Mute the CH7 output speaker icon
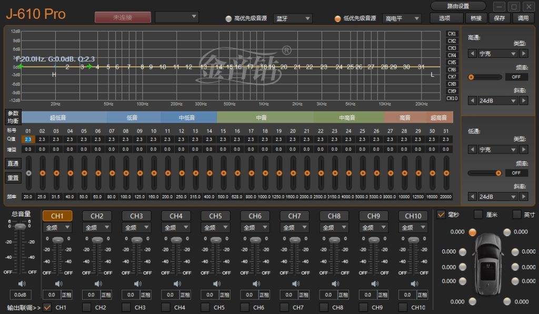This screenshot has width=539, height=314. click(x=296, y=283)
